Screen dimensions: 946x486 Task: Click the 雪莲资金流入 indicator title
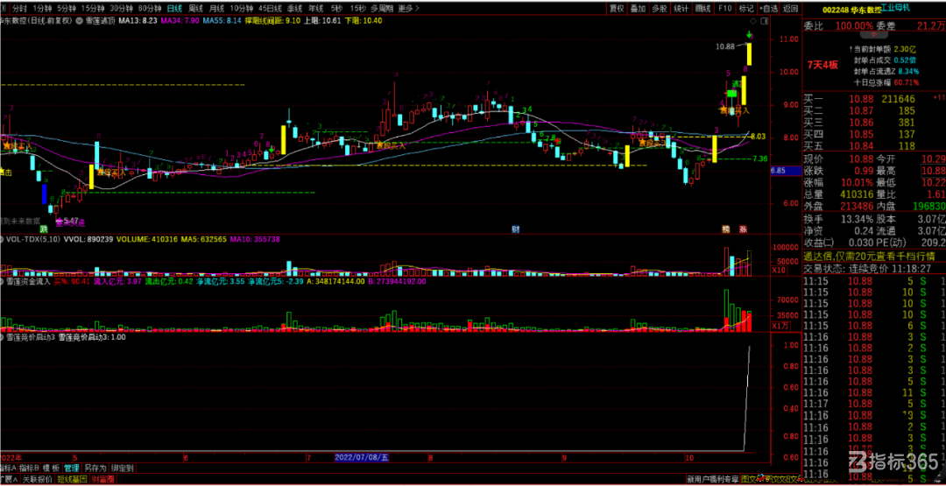coord(30,281)
